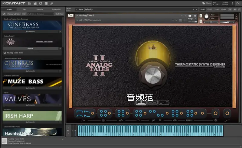Click the filter slope icon under modules
242x148 pixels.
(x=139, y=121)
